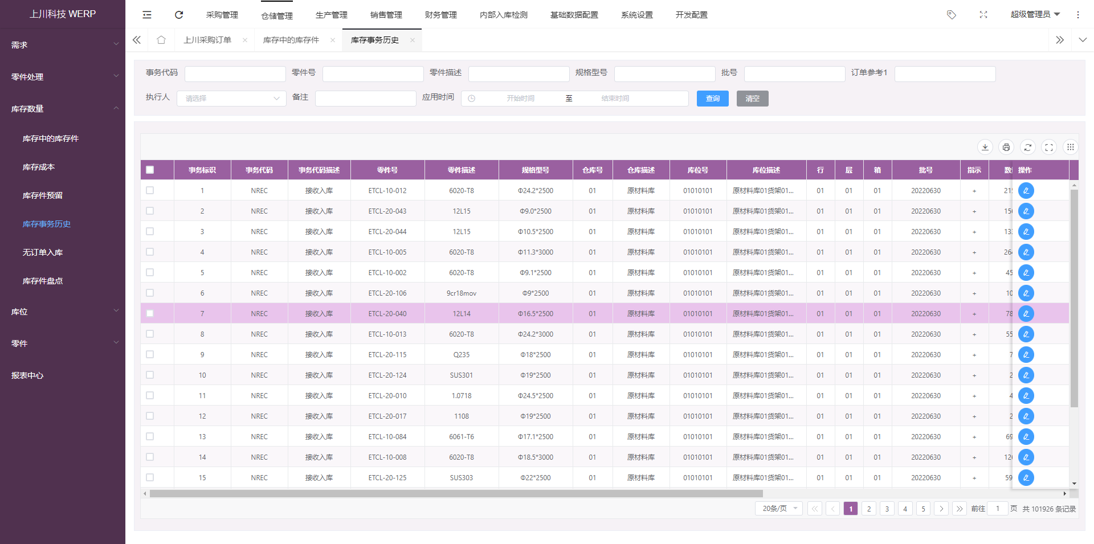Click the 前往 page number input
Screen dimensions: 1094x544
998,509
